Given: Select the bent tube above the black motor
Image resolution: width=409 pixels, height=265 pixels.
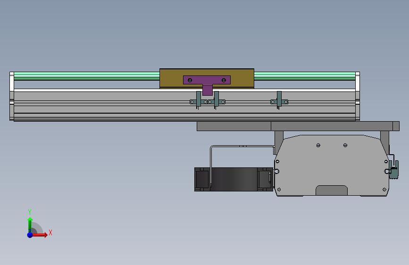Looking at the screenshot, I should point(241,147).
